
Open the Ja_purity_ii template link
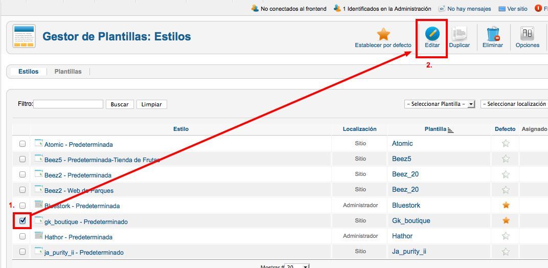tap(409, 252)
